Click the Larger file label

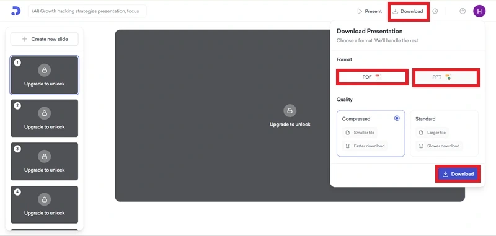pyautogui.click(x=436, y=133)
